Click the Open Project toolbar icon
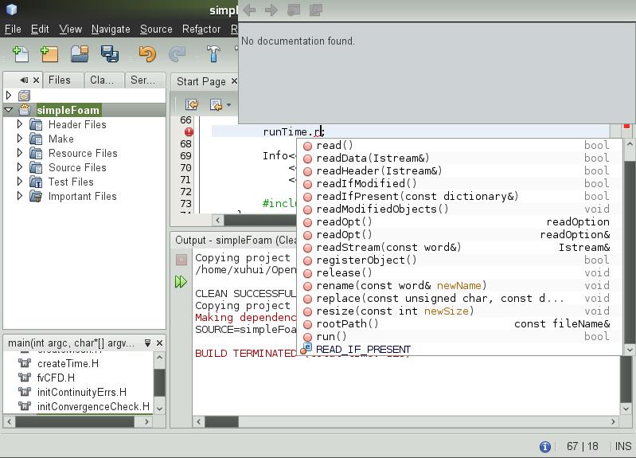636x458 pixels. pos(79,53)
